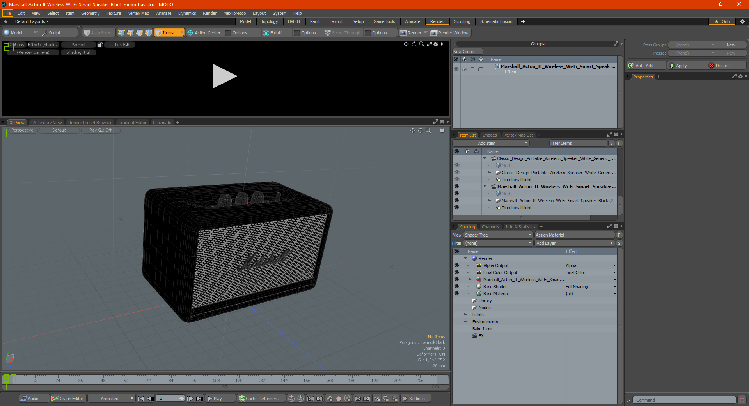The height and width of the screenshot is (406, 749).
Task: Open the Falloff tool
Action: (x=273, y=33)
